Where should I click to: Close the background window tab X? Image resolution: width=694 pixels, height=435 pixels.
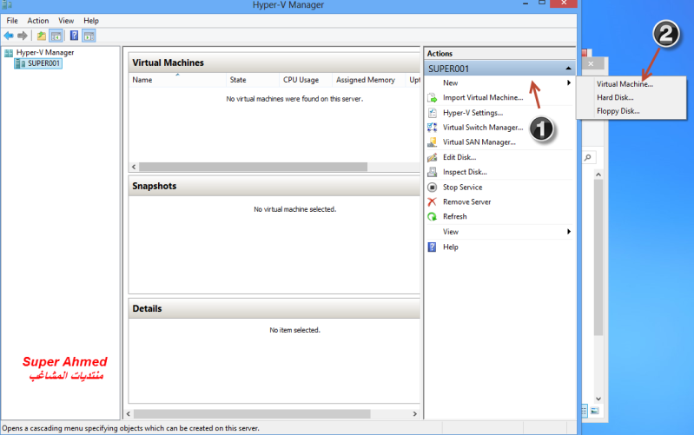(x=591, y=64)
